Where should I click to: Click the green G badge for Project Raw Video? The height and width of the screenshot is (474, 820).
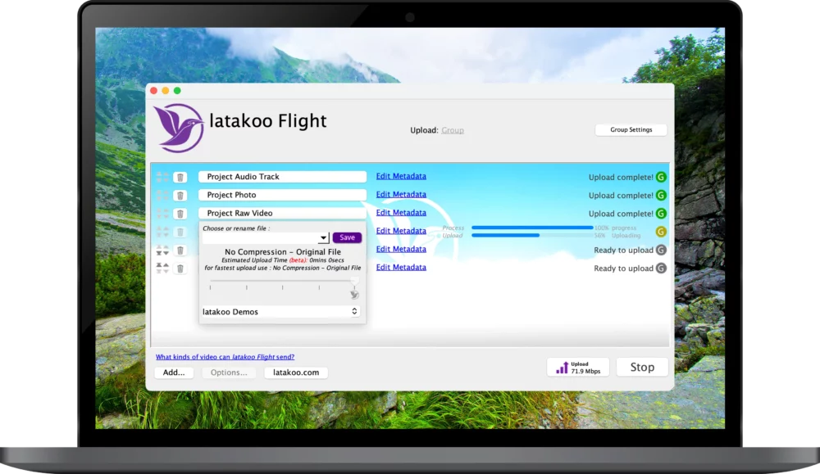click(661, 214)
